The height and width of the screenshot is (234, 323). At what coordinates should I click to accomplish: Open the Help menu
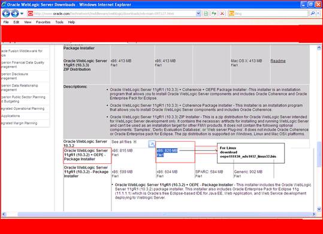(x=71, y=22)
